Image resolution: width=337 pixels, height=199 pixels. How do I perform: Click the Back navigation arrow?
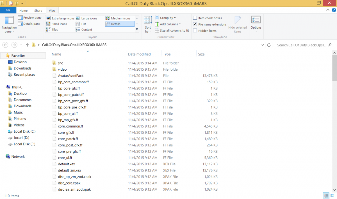5,45
